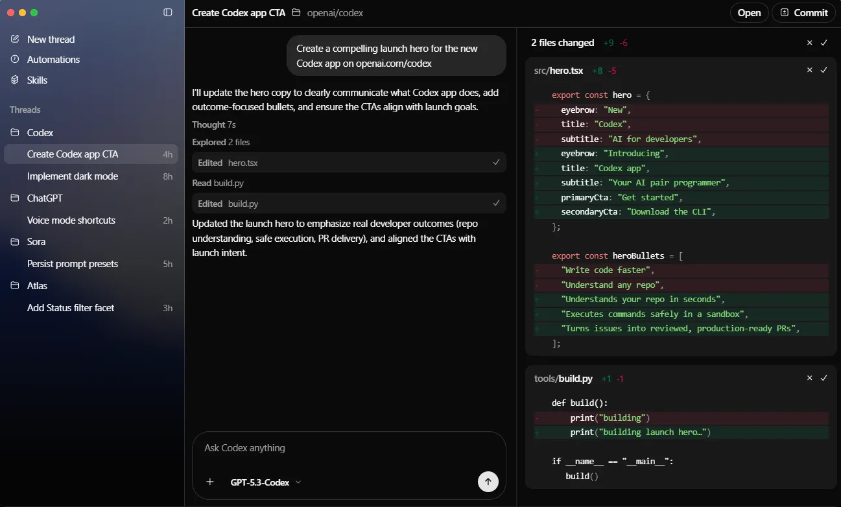Open the GPT-5.3-Codex model dropdown
This screenshot has width=841, height=507.
(x=266, y=482)
